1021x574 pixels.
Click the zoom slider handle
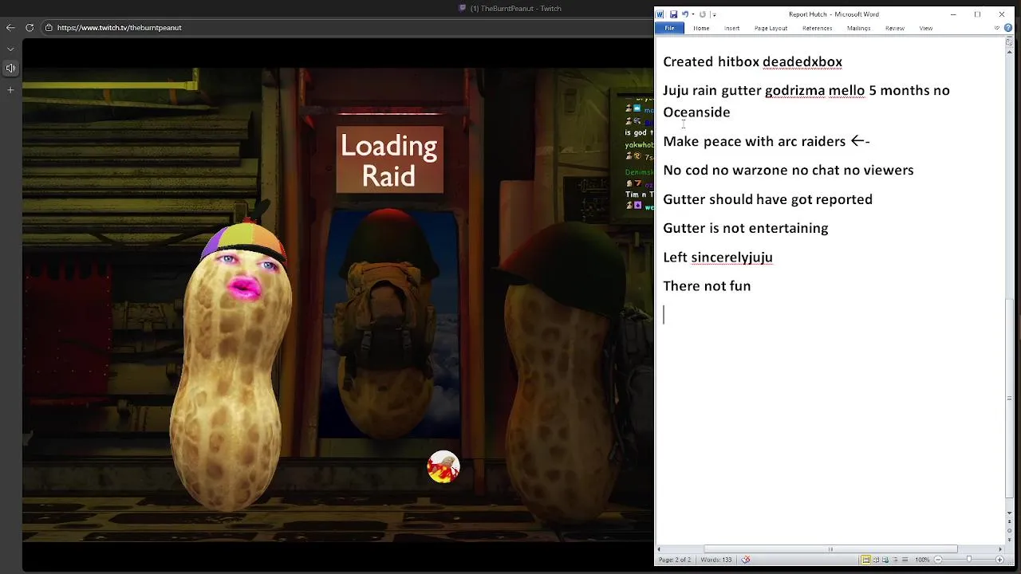click(x=968, y=559)
